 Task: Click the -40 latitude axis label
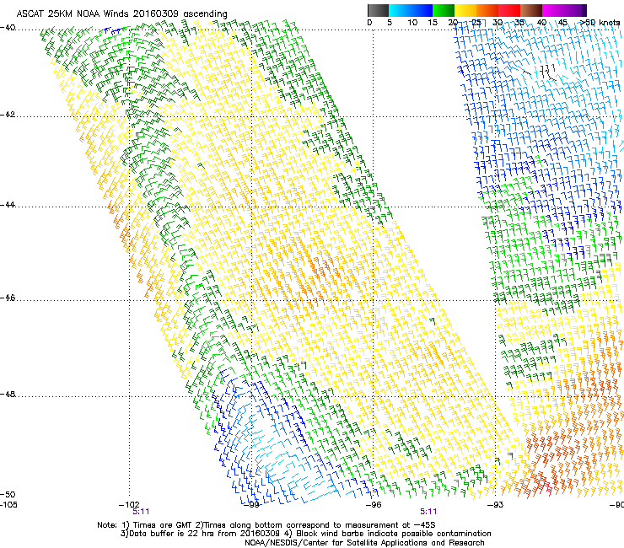click(8, 28)
